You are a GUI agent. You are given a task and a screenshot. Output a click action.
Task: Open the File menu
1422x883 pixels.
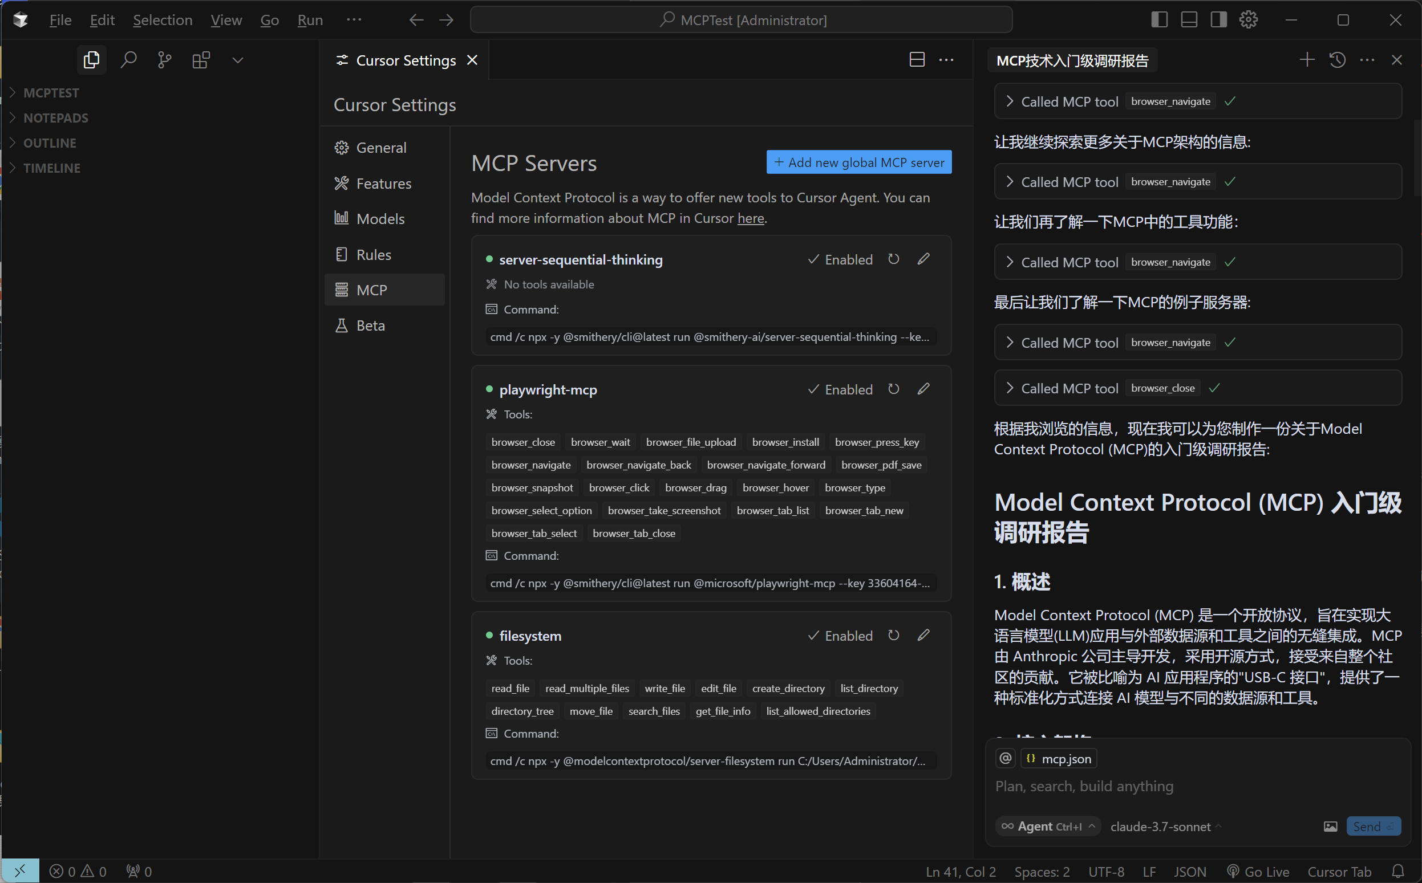coord(60,20)
